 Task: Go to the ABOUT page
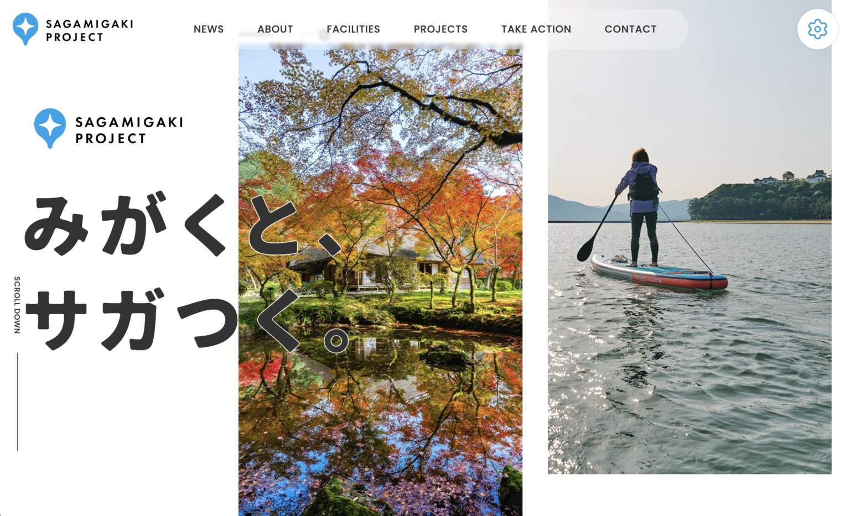275,29
